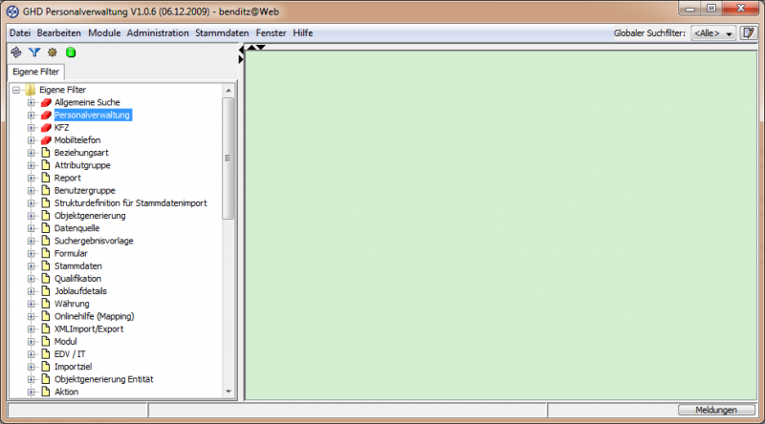Click the document icon of Aktion
The width and height of the screenshot is (765, 424).
click(46, 392)
